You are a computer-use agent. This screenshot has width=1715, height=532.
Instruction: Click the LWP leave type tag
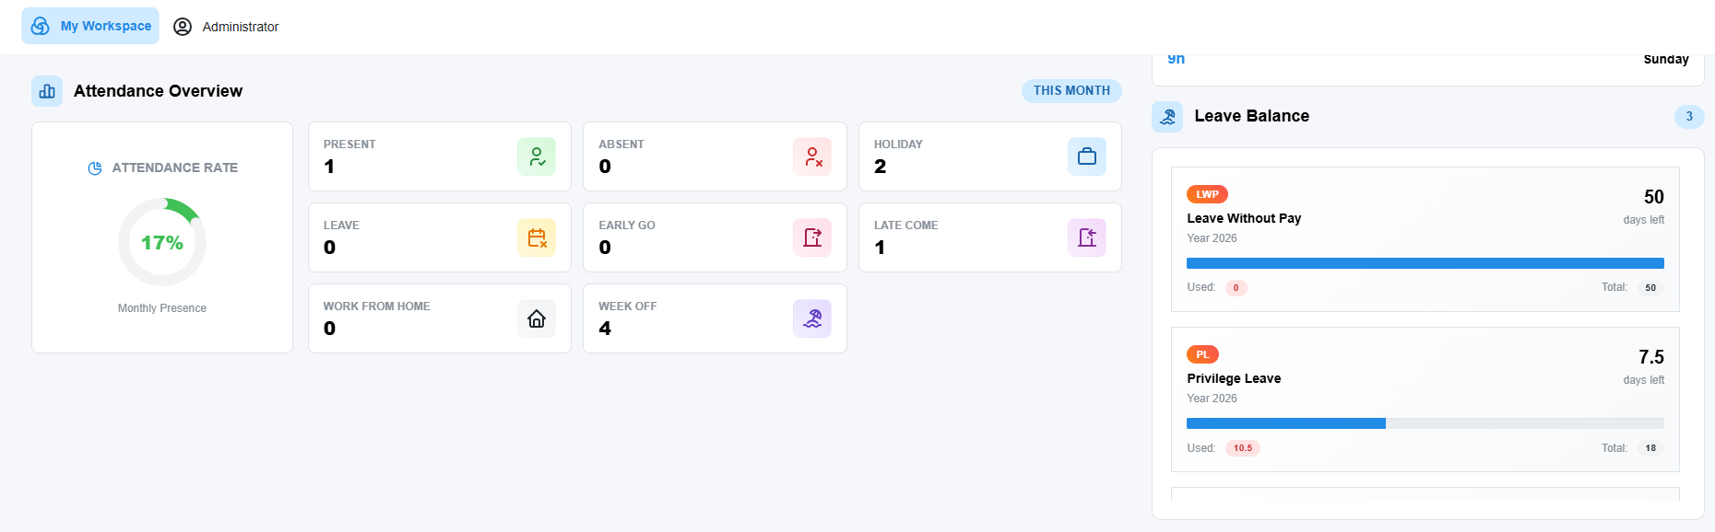coord(1207,194)
